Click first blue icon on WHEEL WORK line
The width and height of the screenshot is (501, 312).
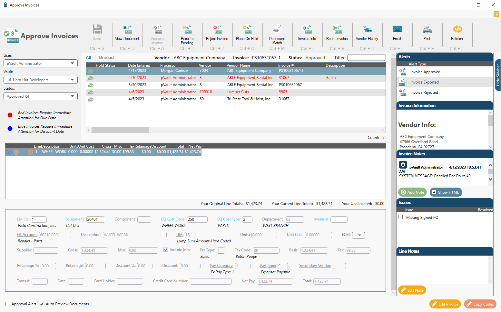coord(9,152)
